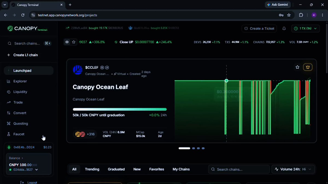Click the highlighted price point on the chart
Screen dimensions: 328x184
tap(226, 81)
